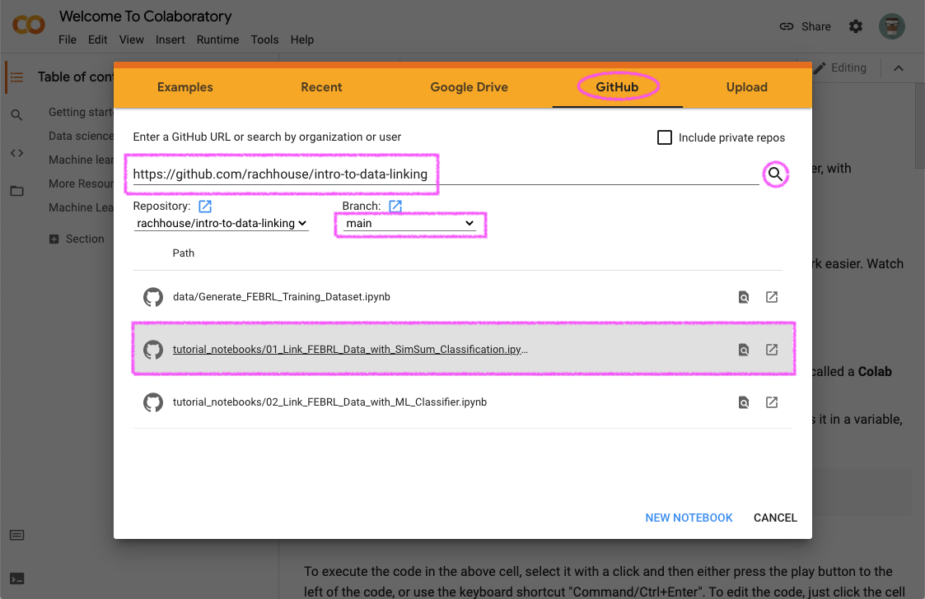Open 02_Link_FEBRL_Data_with_ML_Classifier.ipynb notebook
The width and height of the screenshot is (925, 599).
coord(329,402)
